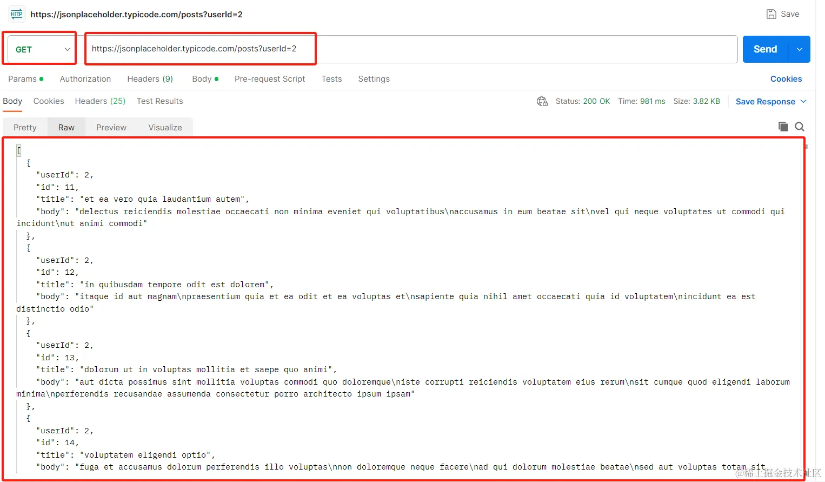Image resolution: width=825 pixels, height=482 pixels.
Task: Open the Pre-request Script tab
Action: [x=270, y=79]
